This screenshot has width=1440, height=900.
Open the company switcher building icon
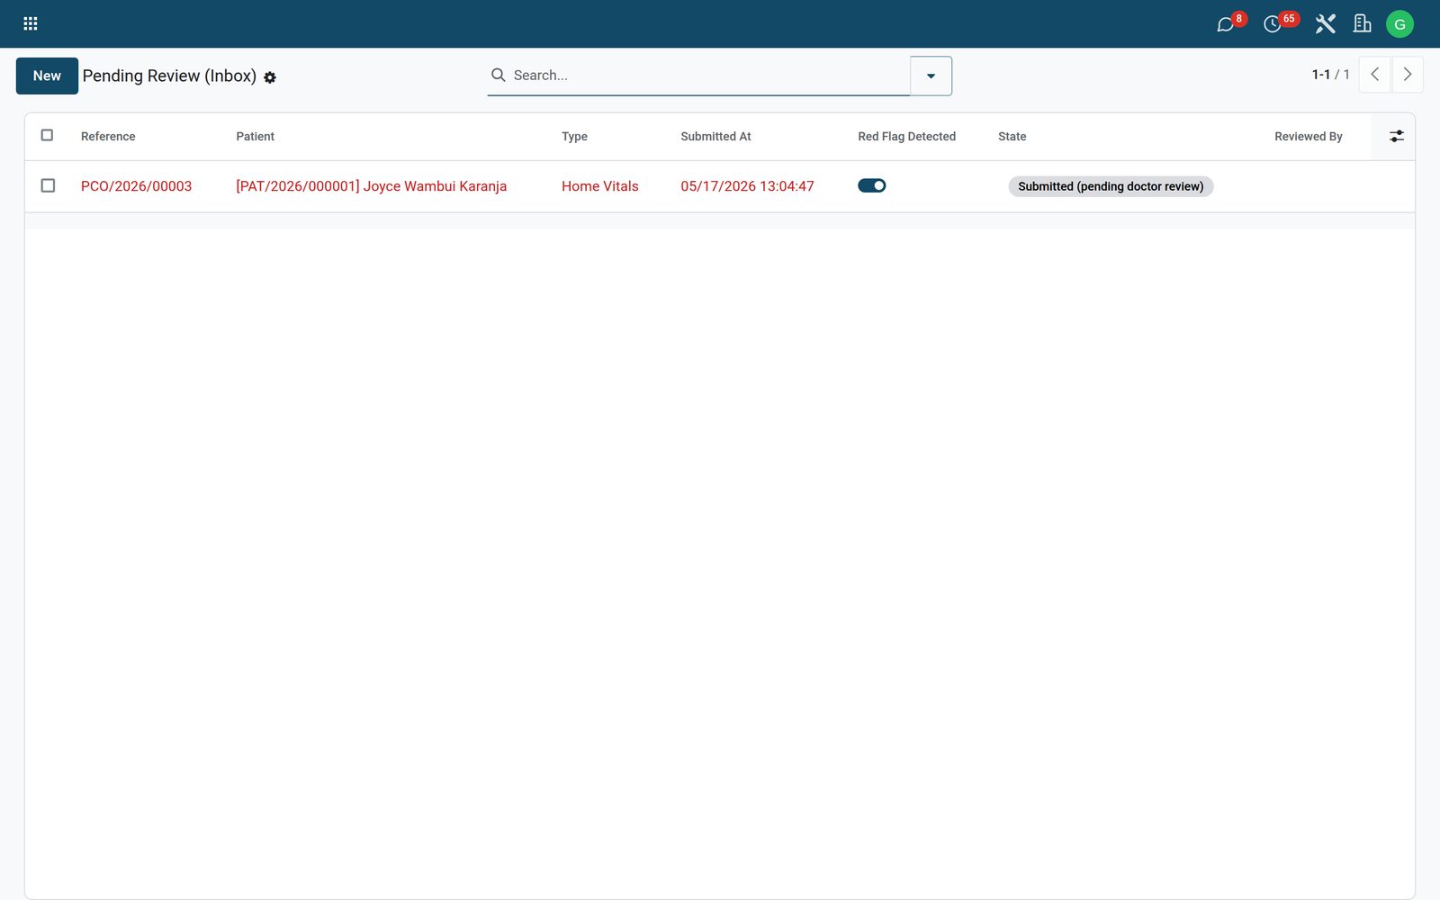point(1363,23)
